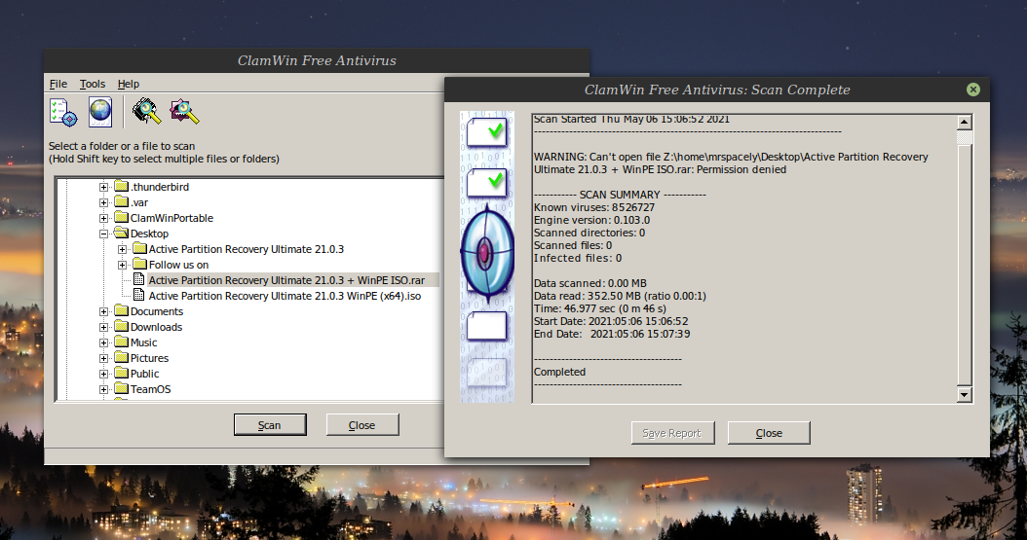Select the Follow us on folder
The height and width of the screenshot is (540, 1027).
[x=179, y=265]
